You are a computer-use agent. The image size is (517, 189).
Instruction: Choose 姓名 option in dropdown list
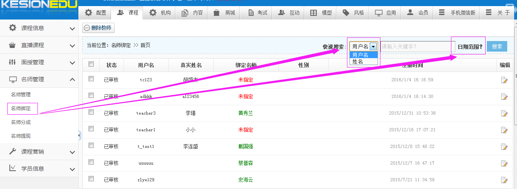(x=358, y=62)
